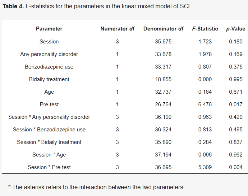The image size is (248, 196).
Task: Click the Pre-test row label
Action: (49, 104)
